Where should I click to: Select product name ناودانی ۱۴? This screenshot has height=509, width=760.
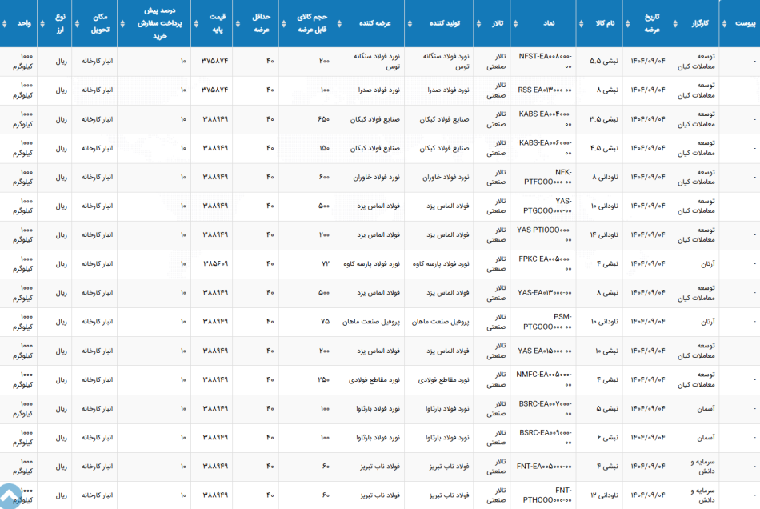(x=604, y=234)
